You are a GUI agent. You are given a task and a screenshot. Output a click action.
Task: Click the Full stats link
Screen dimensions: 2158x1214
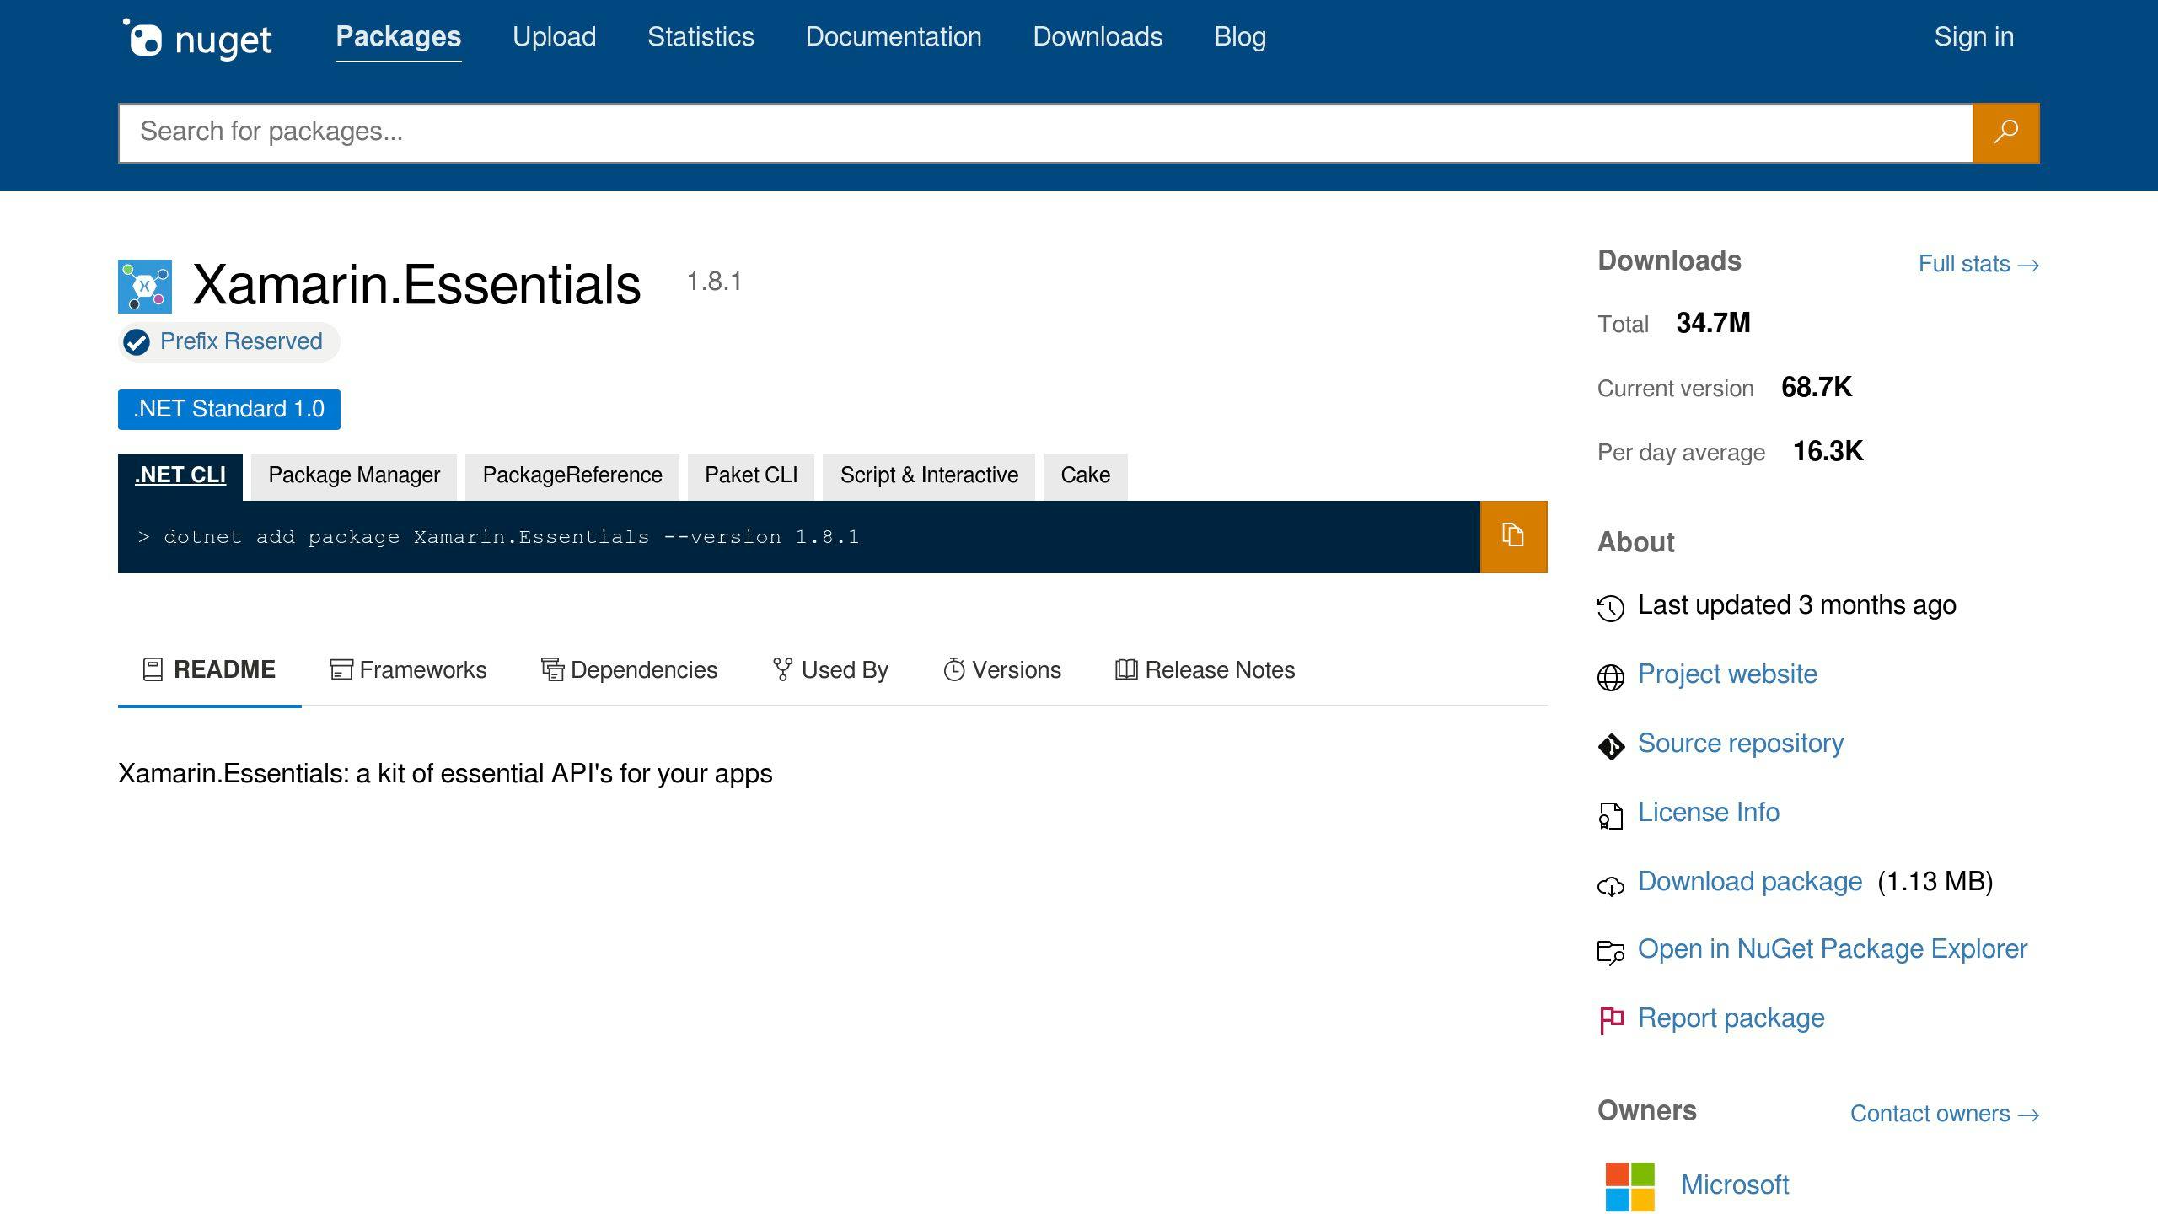click(x=1978, y=264)
